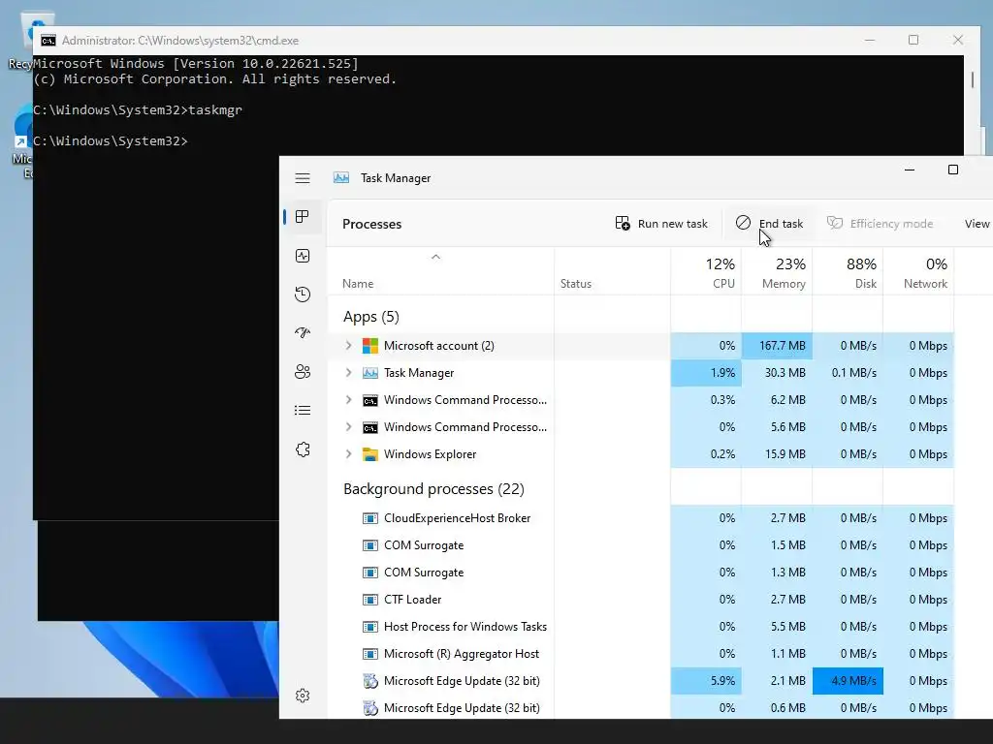The height and width of the screenshot is (744, 993).
Task: Click the Background processes (22) heading
Action: click(433, 489)
